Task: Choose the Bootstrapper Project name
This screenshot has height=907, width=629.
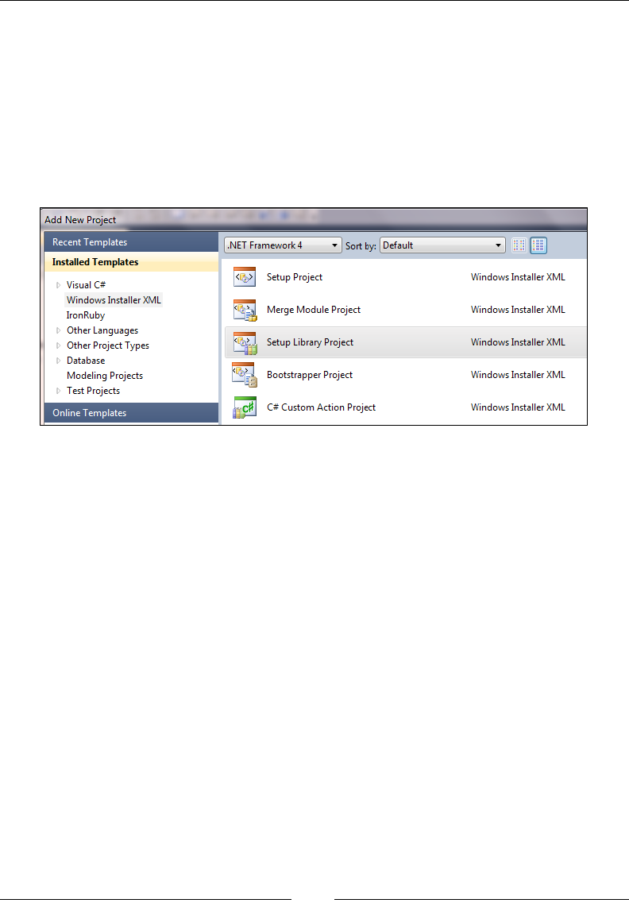Action: [x=310, y=375]
